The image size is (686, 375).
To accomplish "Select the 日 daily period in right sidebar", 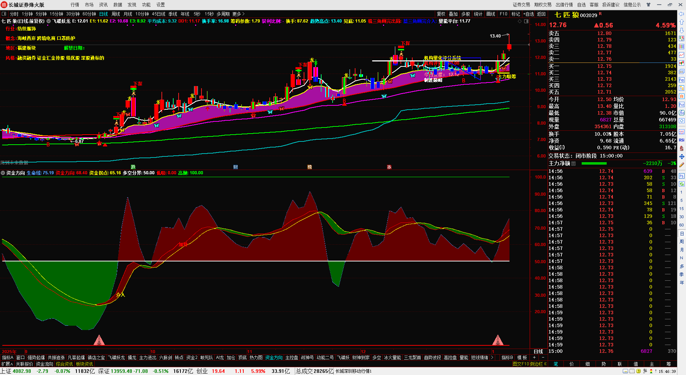I will (x=682, y=234).
